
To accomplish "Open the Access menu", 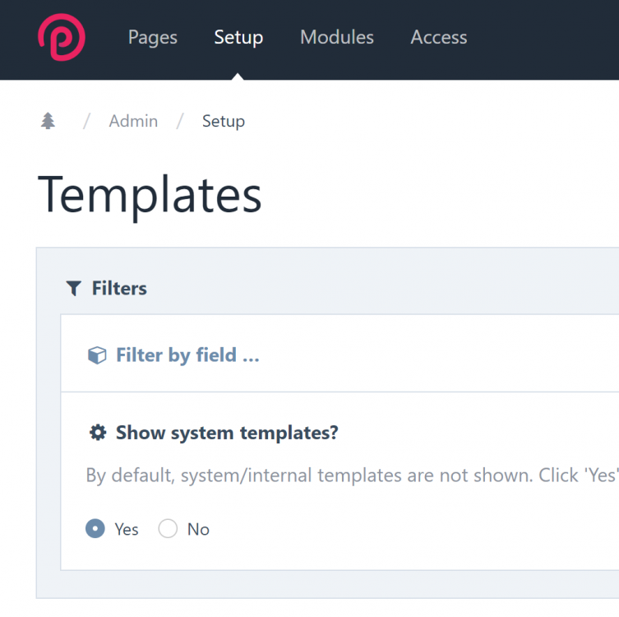I will click(x=438, y=38).
